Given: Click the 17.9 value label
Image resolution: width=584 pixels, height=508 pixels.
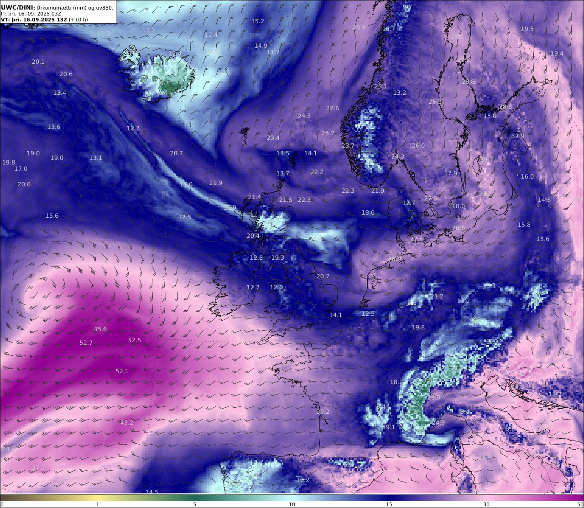Looking at the screenshot, I should [x=451, y=173].
